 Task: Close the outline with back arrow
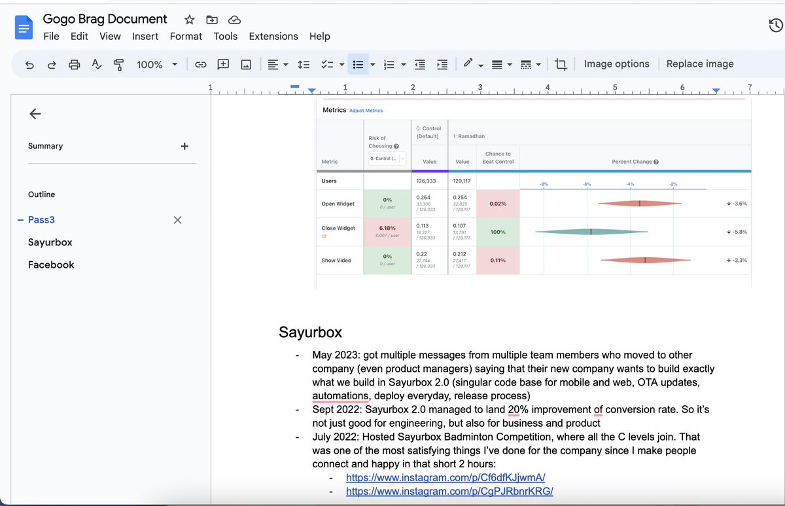[x=35, y=114]
